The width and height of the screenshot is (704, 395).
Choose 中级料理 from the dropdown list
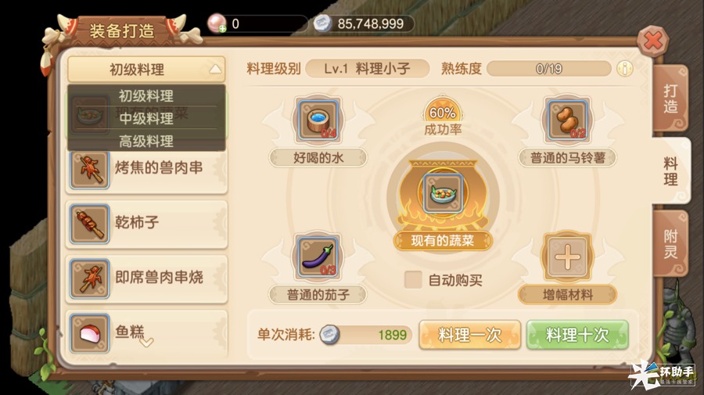pyautogui.click(x=146, y=119)
